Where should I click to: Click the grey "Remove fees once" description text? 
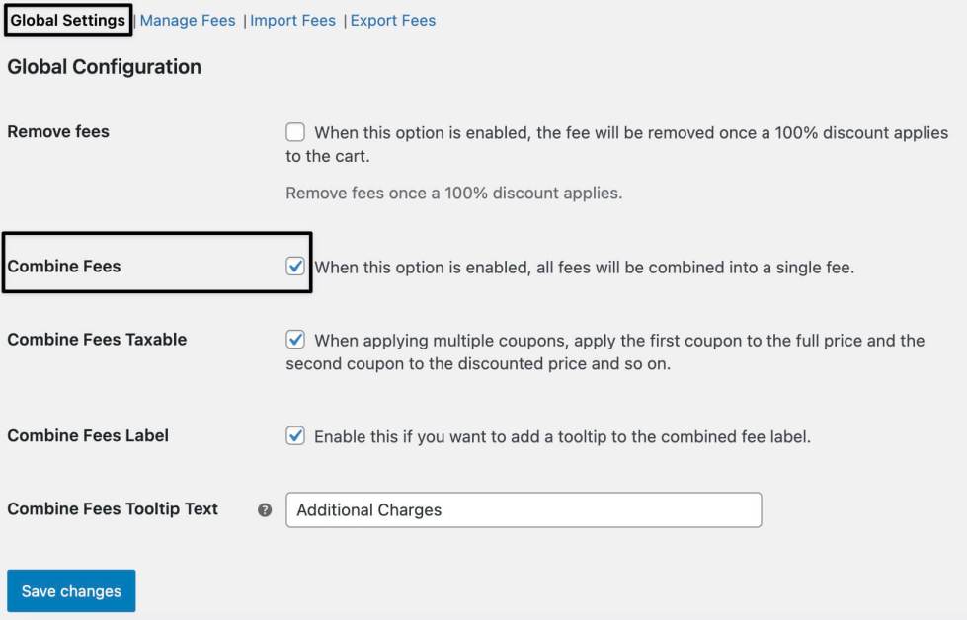point(453,193)
